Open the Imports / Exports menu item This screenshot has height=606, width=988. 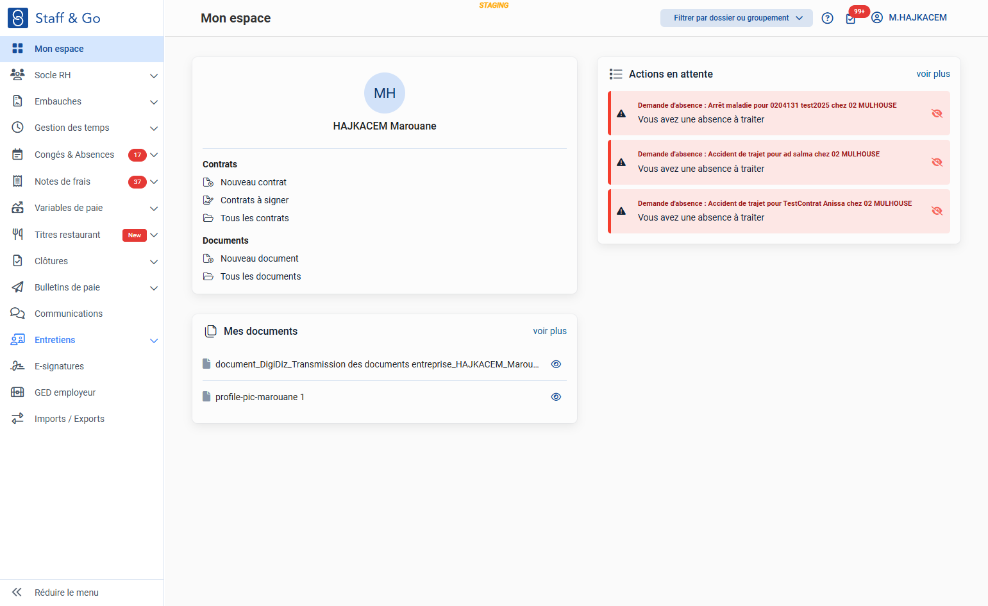tap(82, 419)
